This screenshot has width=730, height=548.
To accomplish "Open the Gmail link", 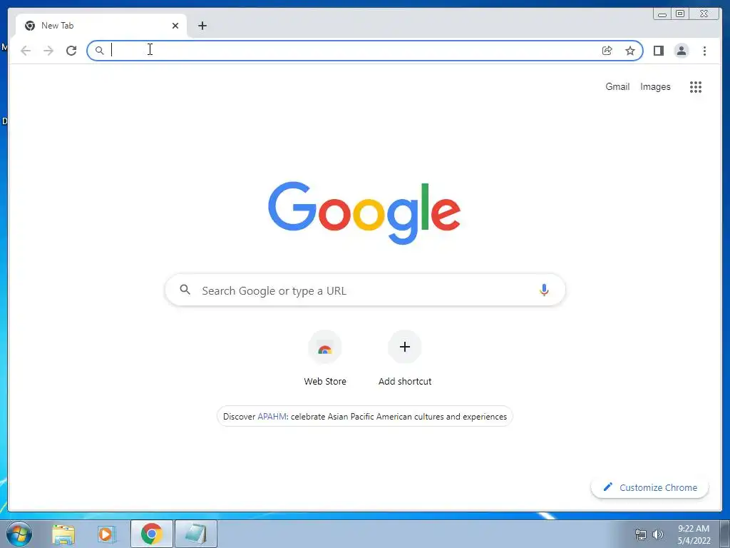I will (617, 86).
